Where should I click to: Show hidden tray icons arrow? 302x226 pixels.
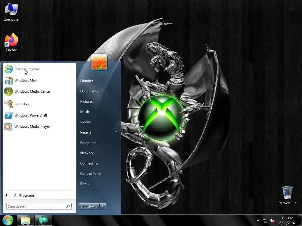[258, 220]
